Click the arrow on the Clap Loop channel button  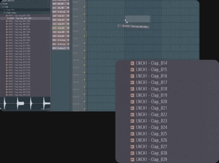point(68,48)
